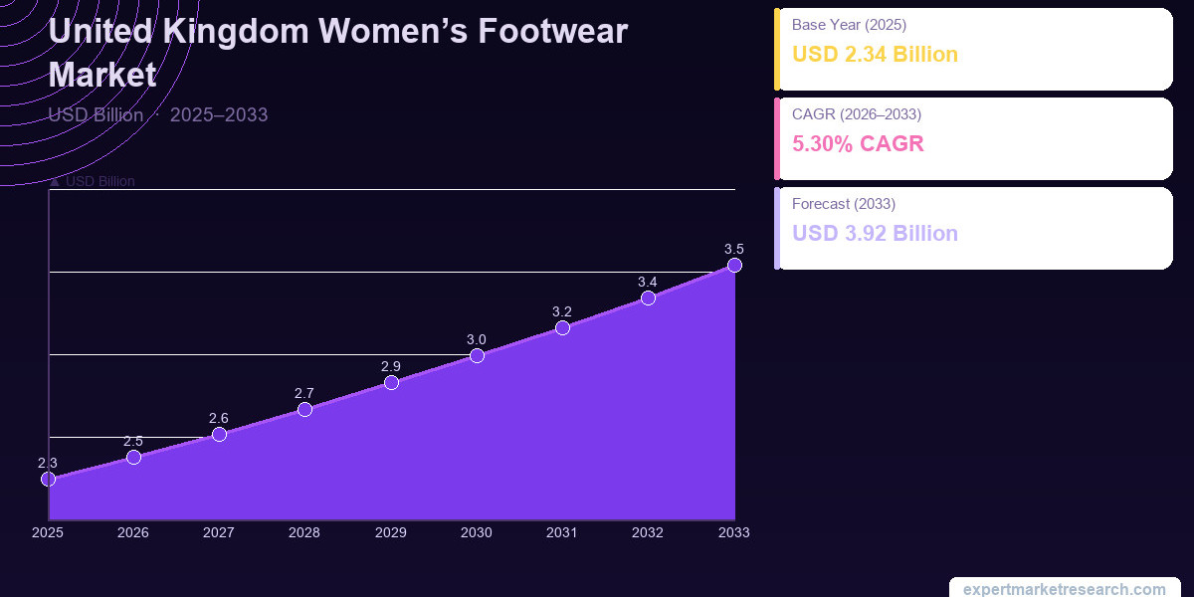This screenshot has width=1194, height=597.
Task: Click the 2028 data point labeled 2.7
Action: tap(304, 409)
